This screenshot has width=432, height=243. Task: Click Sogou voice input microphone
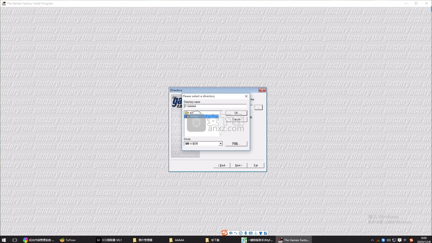click(245, 233)
